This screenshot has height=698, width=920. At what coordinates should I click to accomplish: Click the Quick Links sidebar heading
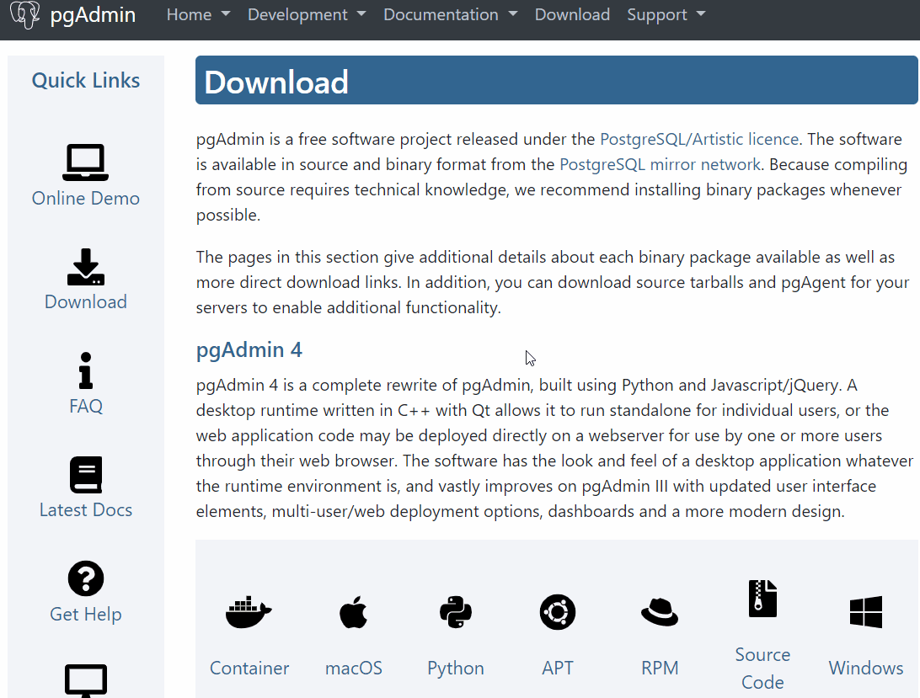86,80
